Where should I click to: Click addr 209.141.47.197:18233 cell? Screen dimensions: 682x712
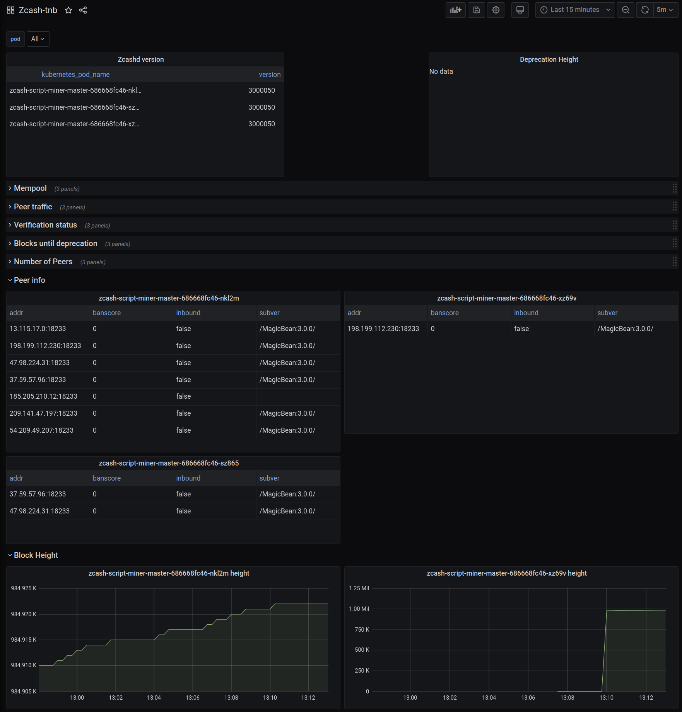pyautogui.click(x=43, y=413)
